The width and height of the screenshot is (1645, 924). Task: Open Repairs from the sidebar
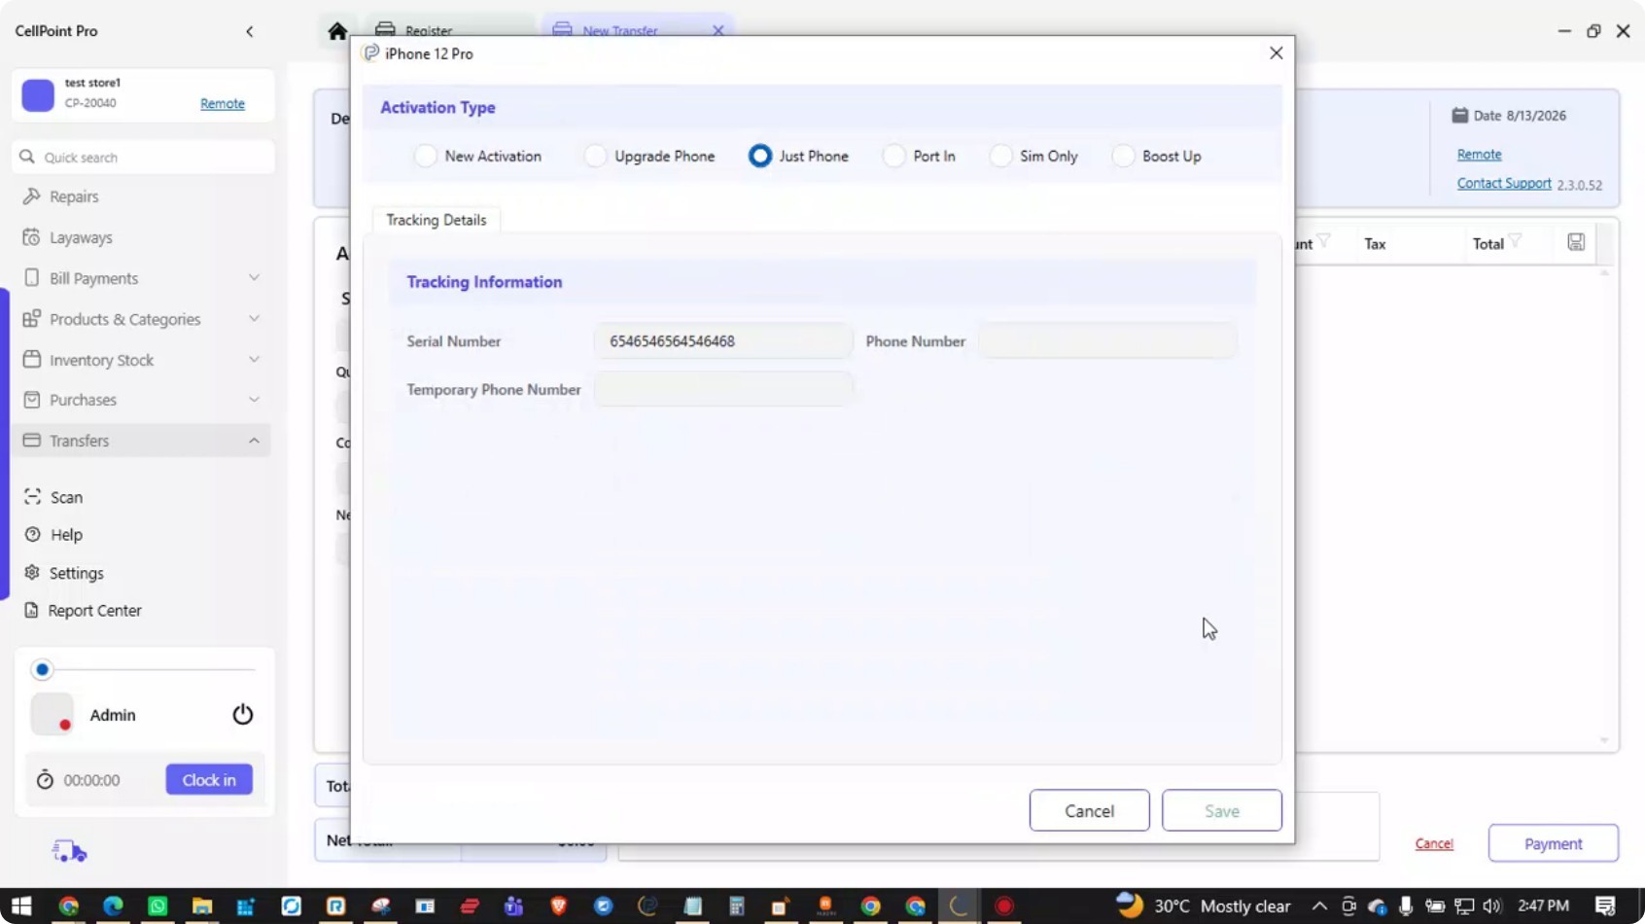[74, 196]
